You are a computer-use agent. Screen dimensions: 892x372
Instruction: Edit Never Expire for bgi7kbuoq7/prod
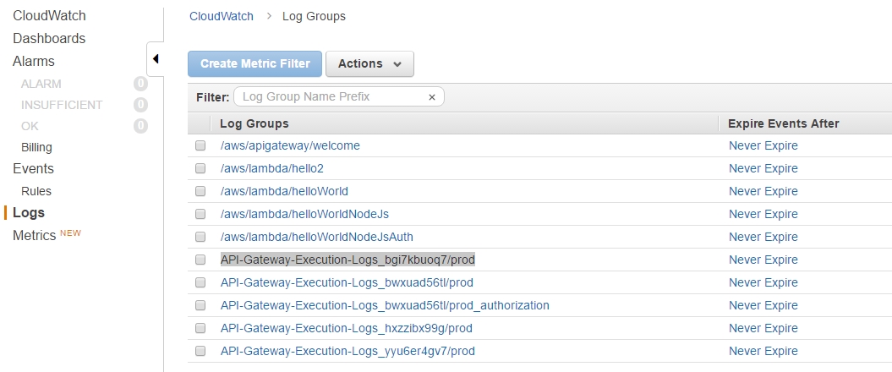pyautogui.click(x=763, y=260)
